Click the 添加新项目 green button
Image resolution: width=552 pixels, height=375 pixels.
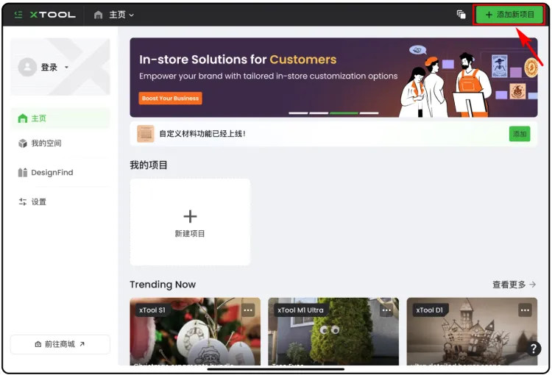coord(509,15)
